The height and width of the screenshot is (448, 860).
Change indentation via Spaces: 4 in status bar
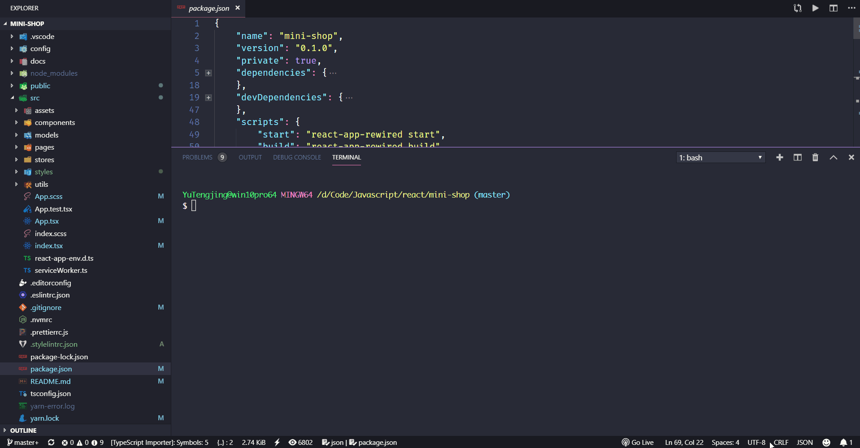click(x=725, y=442)
